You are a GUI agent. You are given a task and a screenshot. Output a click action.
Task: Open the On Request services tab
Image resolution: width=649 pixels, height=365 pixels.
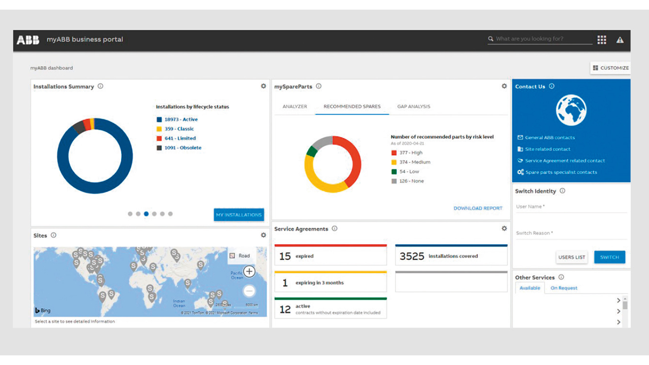click(564, 288)
